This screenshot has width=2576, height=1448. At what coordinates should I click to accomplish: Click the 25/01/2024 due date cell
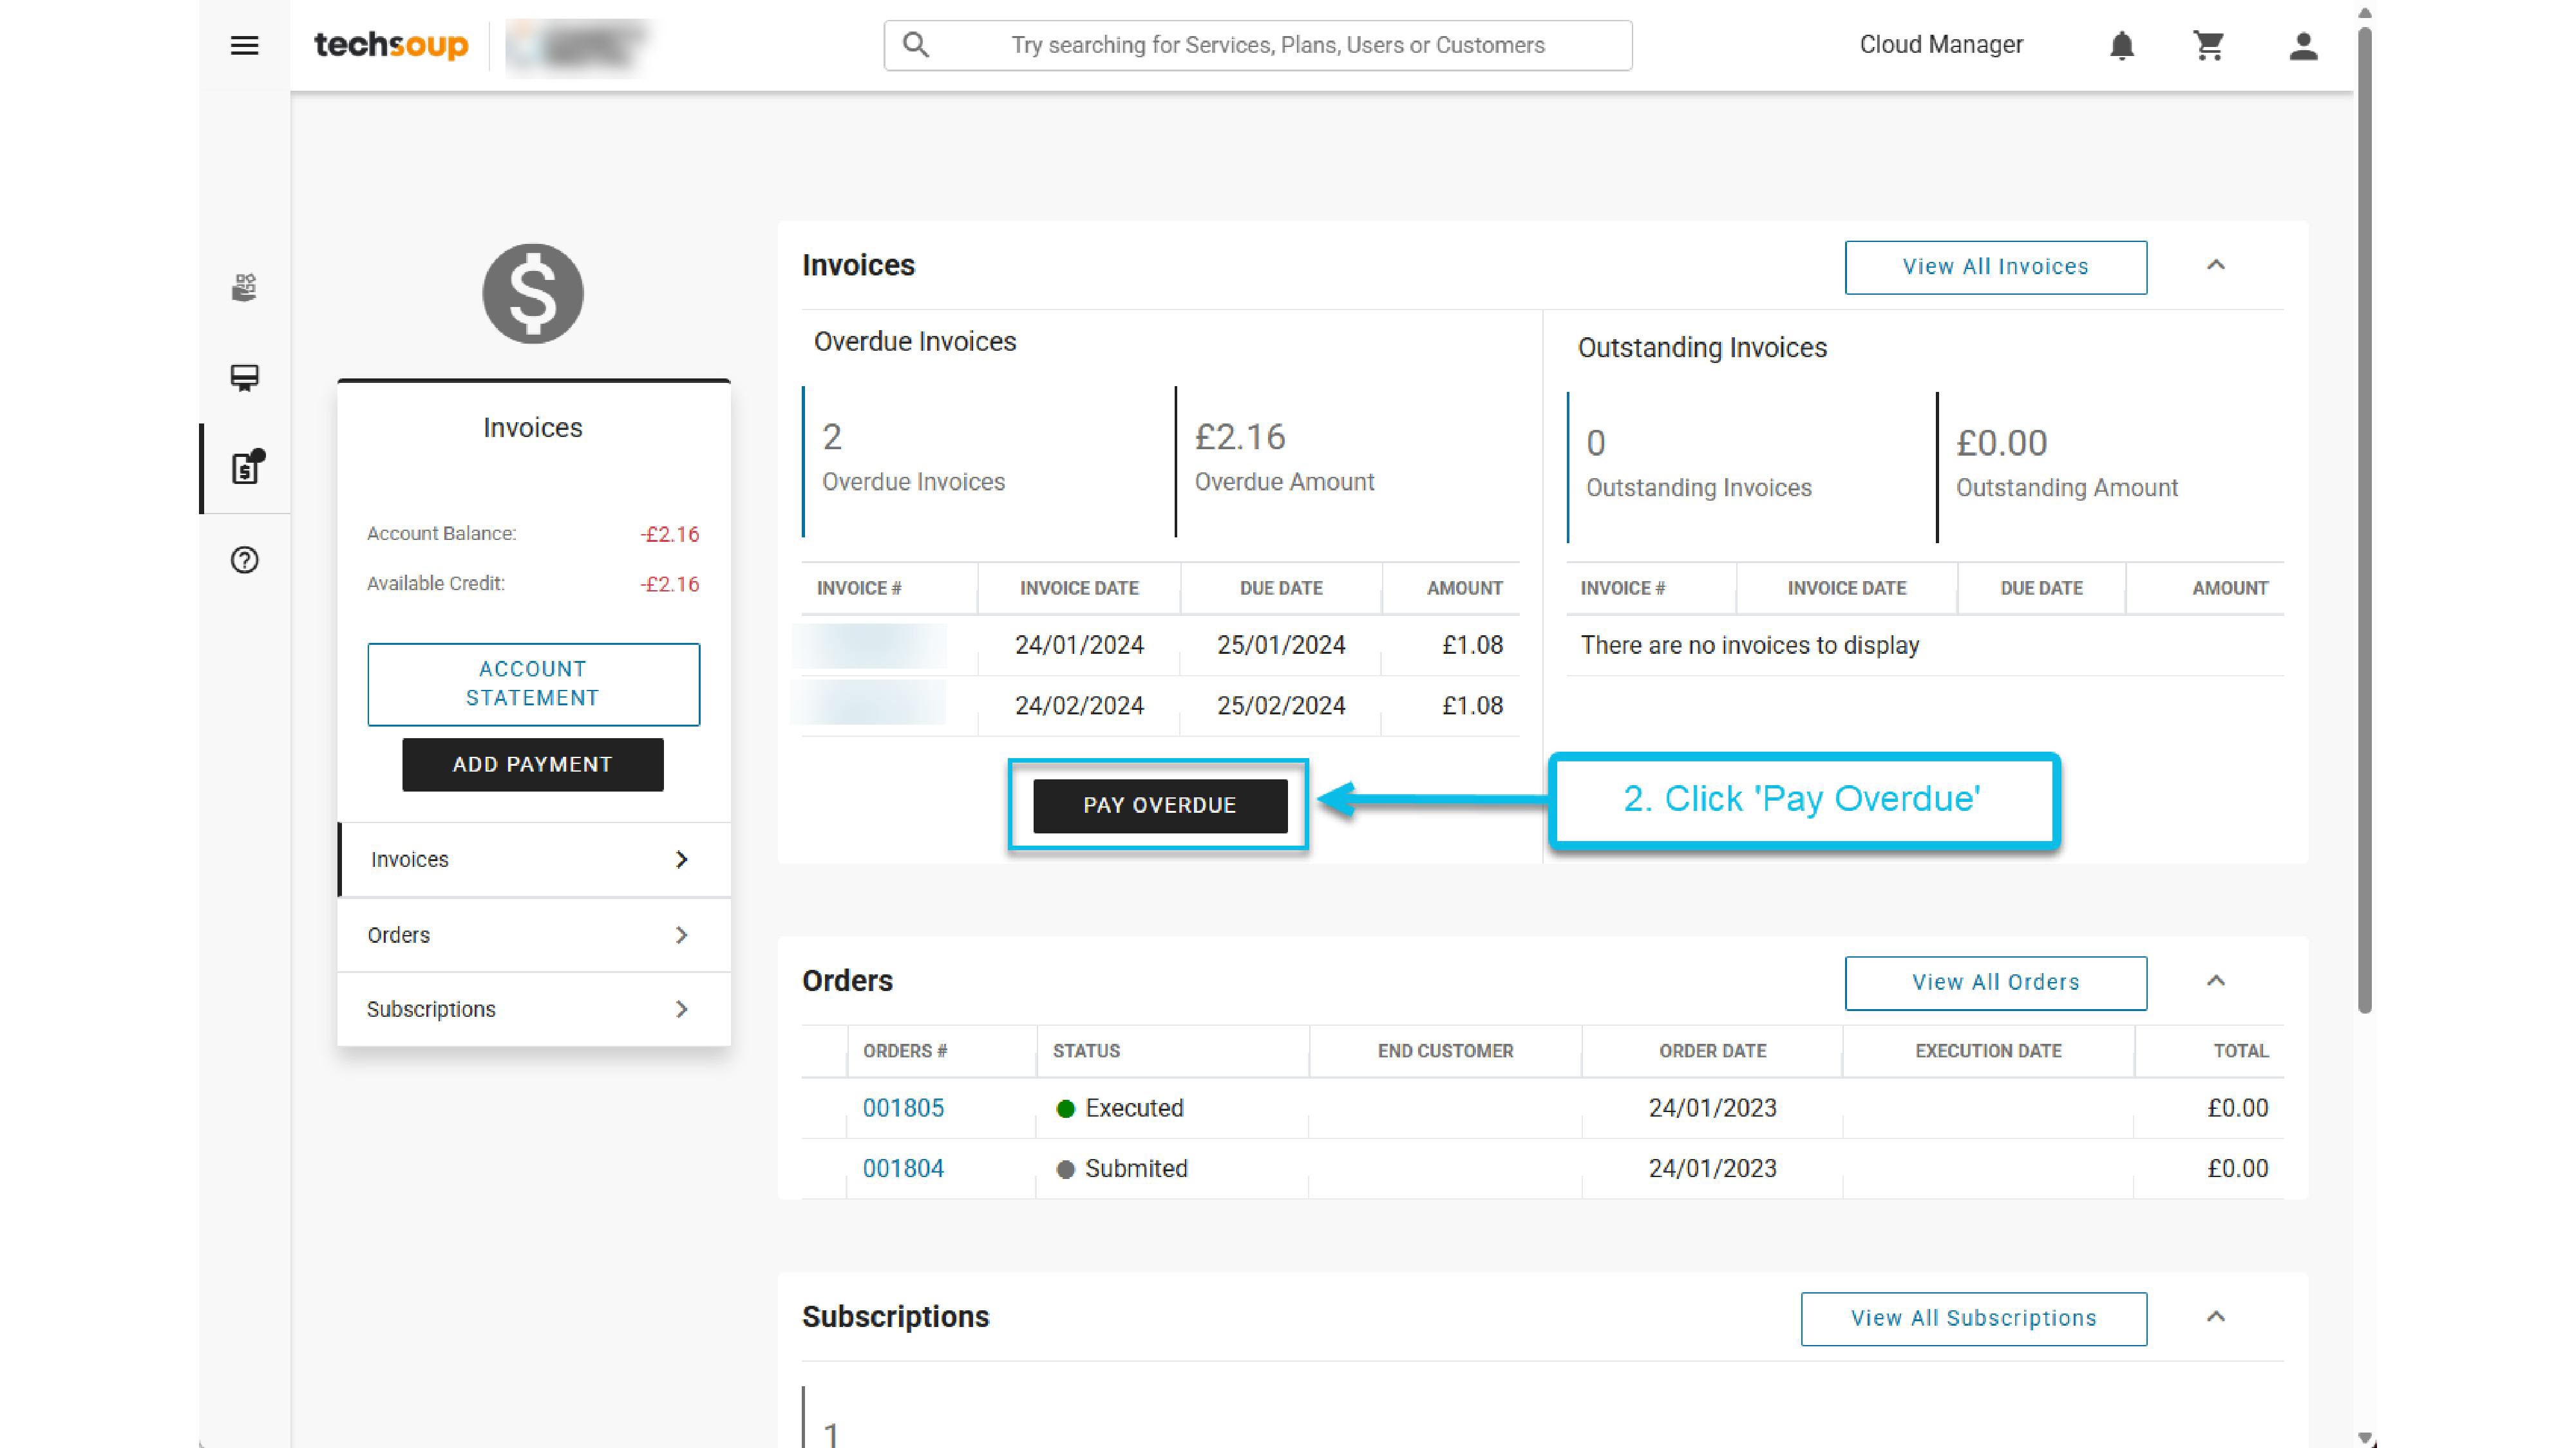pyautogui.click(x=1281, y=645)
